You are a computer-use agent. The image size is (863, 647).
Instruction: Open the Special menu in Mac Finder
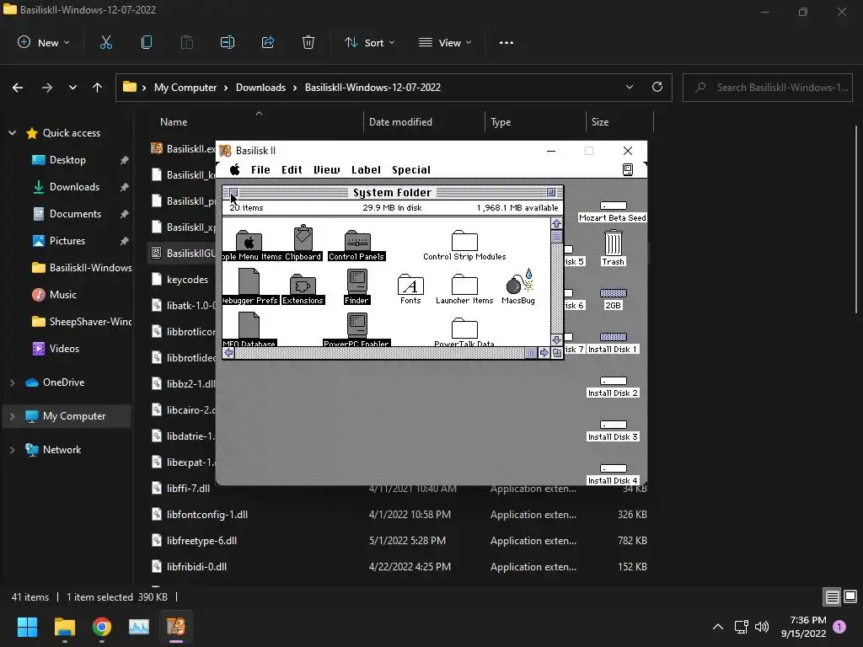[x=411, y=170]
